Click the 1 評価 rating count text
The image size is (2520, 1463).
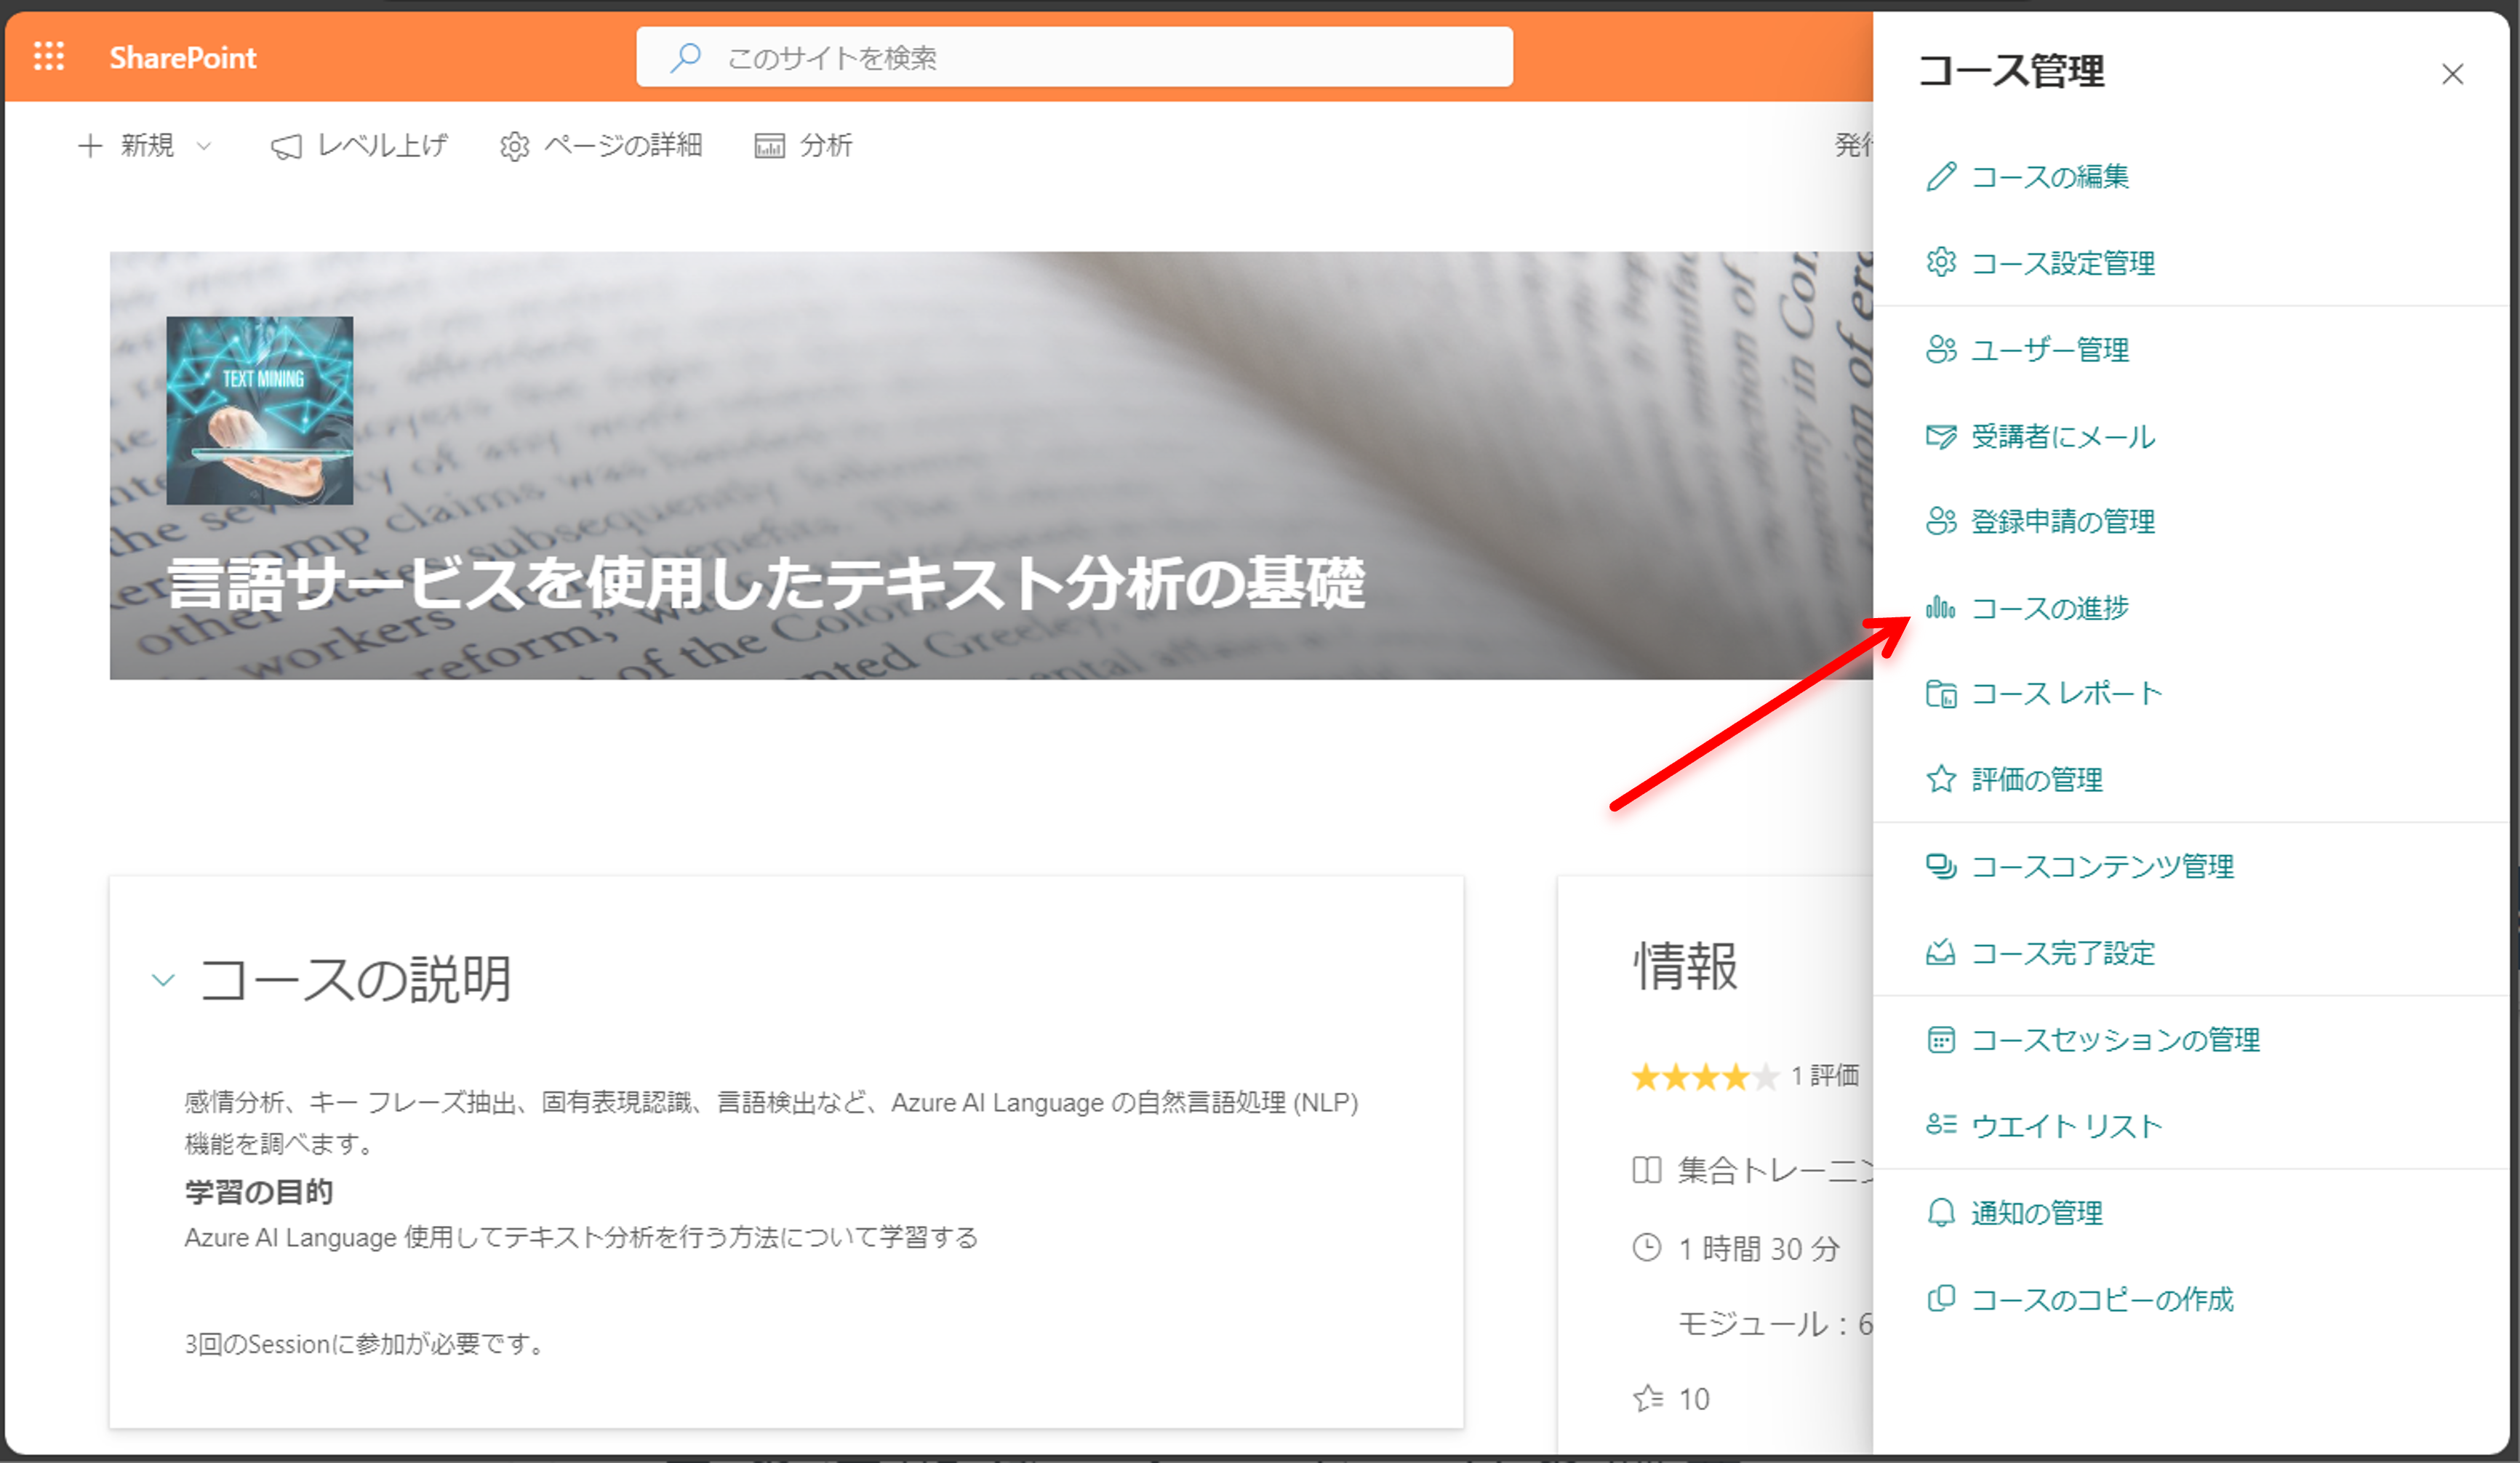click(x=1825, y=1076)
